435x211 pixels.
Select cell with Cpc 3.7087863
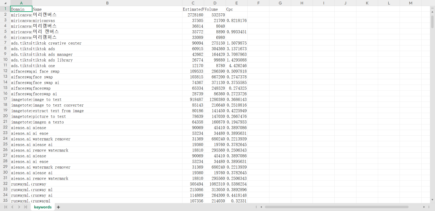[x=236, y=54]
